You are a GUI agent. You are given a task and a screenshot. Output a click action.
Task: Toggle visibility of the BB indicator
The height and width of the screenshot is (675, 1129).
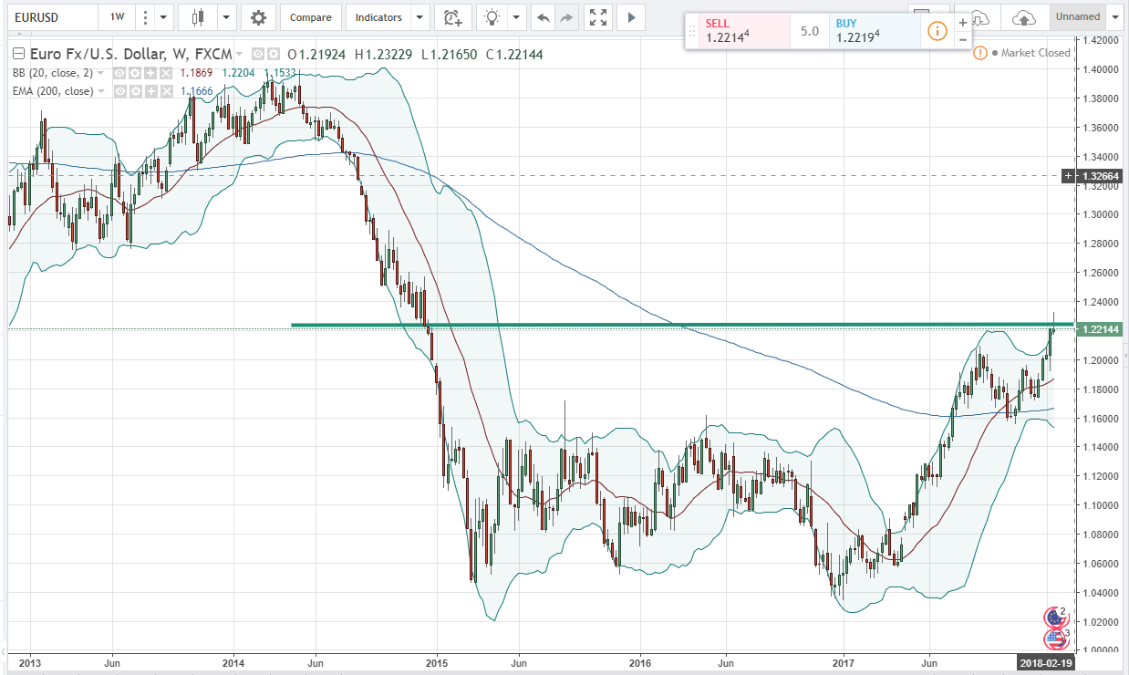click(119, 73)
